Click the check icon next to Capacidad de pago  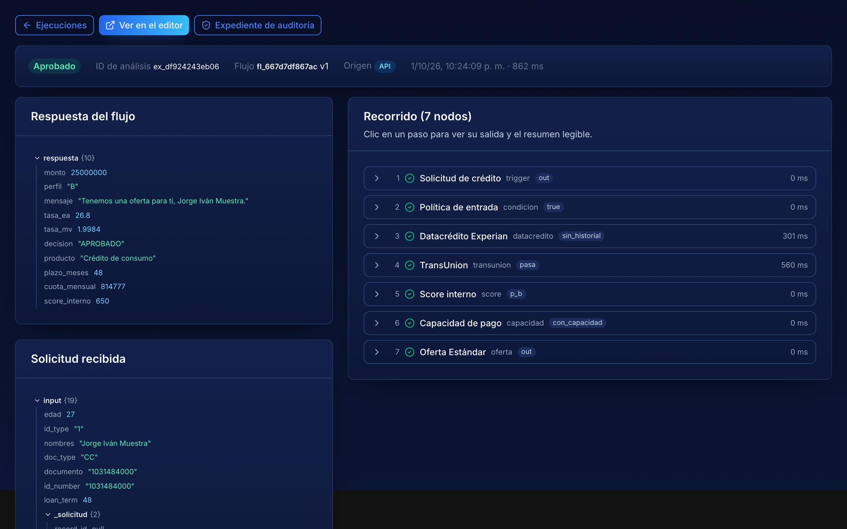[x=410, y=323]
